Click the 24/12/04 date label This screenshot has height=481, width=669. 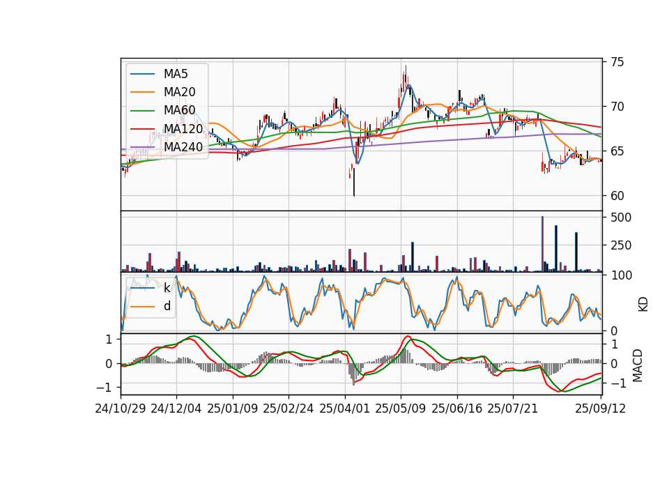pos(176,409)
